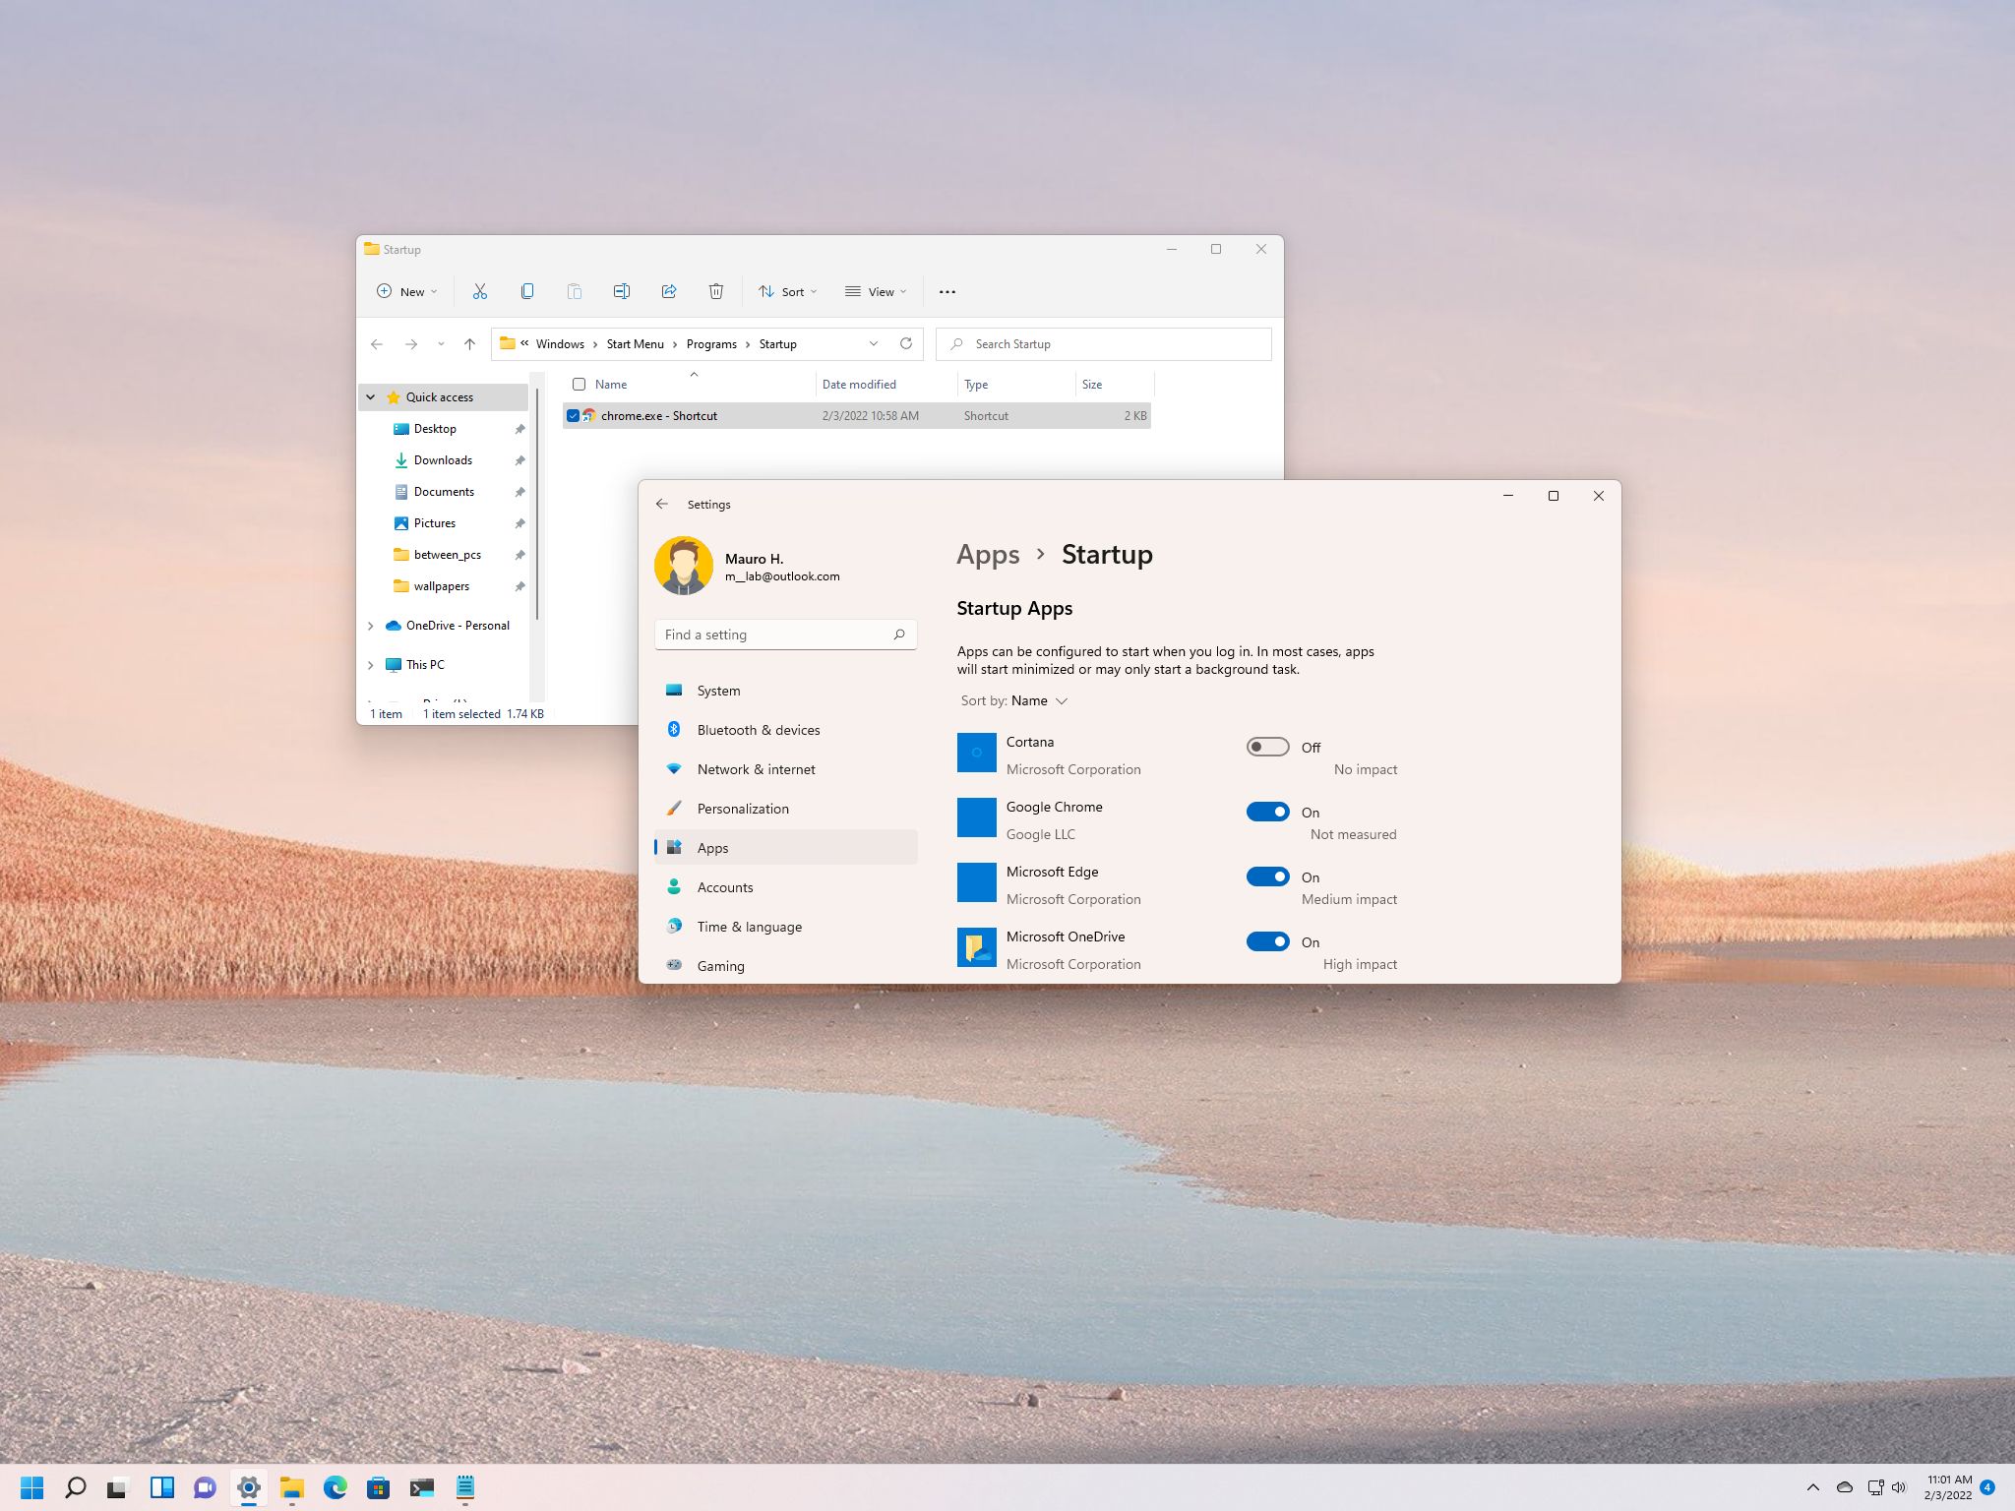Open Network & internet settings category
2015x1511 pixels.
(x=786, y=769)
